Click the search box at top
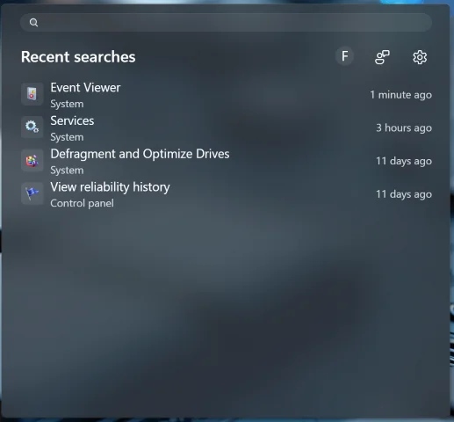The width and height of the screenshot is (454, 422). (226, 23)
